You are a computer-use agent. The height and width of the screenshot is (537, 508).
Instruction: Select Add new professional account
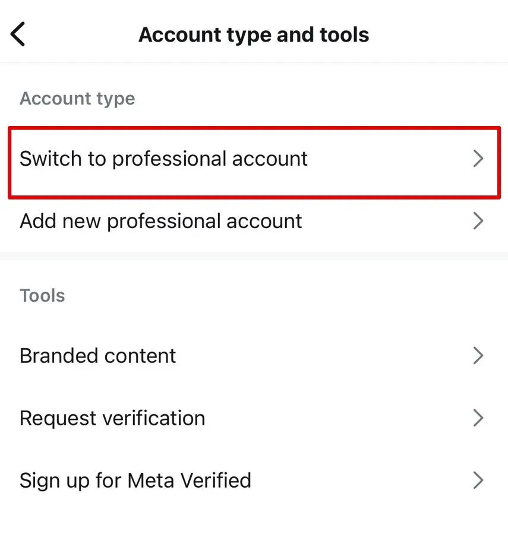[x=160, y=221]
